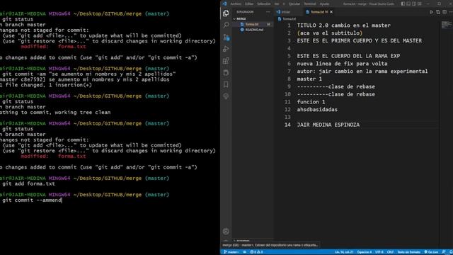This screenshot has height=255, width=453.
Task: Open the Accounts icon in activity bar
Action: [x=226, y=232]
